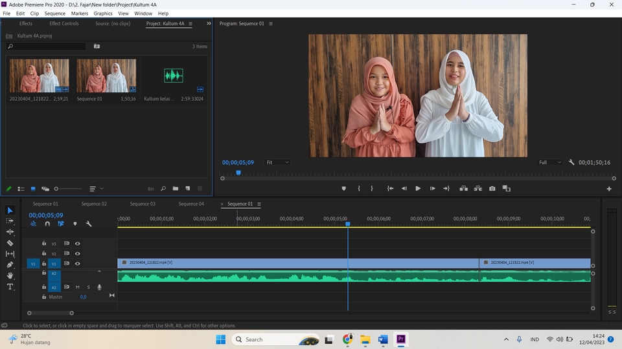Open the Markers menu
This screenshot has height=349, width=622.
click(79, 13)
